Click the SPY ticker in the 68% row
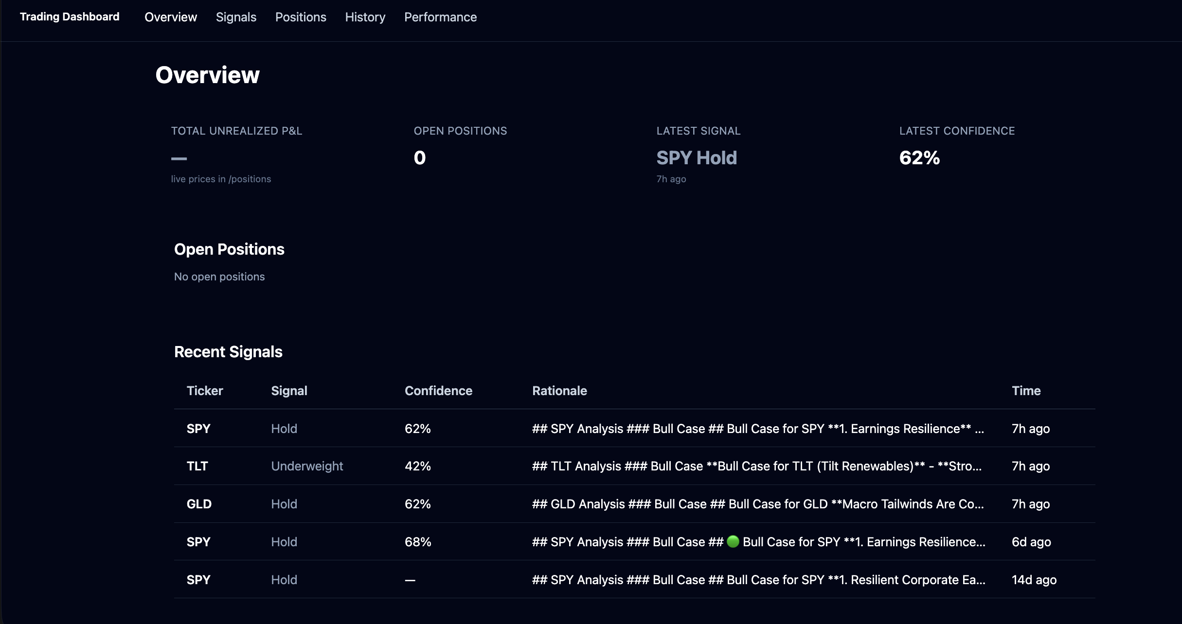The height and width of the screenshot is (624, 1182). (x=198, y=542)
